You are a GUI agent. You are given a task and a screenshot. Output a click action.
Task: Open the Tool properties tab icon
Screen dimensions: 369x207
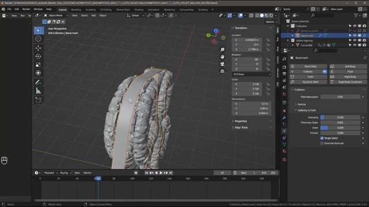click(284, 59)
